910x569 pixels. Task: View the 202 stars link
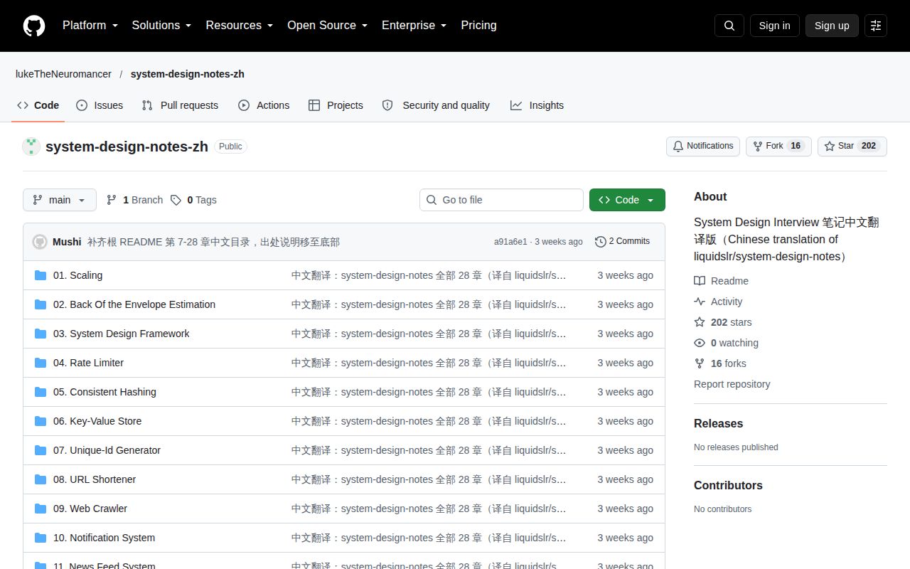coord(723,322)
